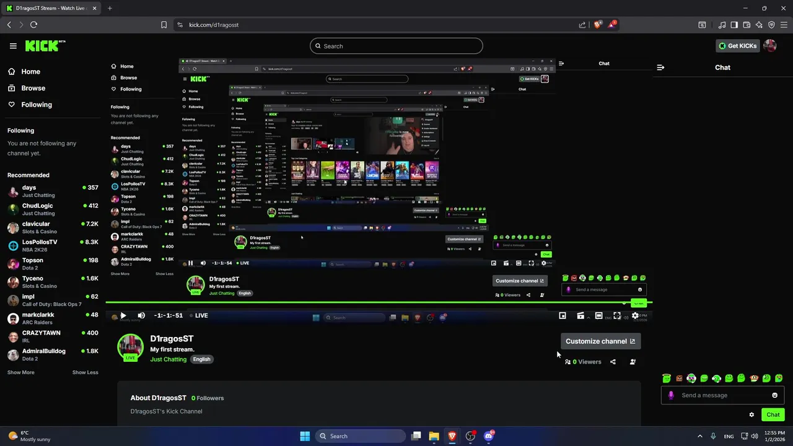Toggle the Brave sidebar panel
793x446 pixels.
(x=734, y=25)
